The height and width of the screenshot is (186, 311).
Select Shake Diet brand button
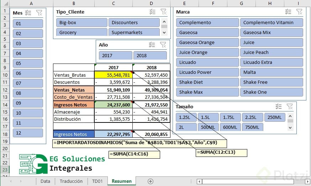[x=207, y=82]
